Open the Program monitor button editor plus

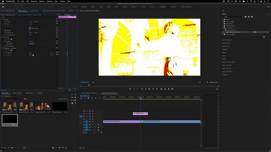point(217,89)
